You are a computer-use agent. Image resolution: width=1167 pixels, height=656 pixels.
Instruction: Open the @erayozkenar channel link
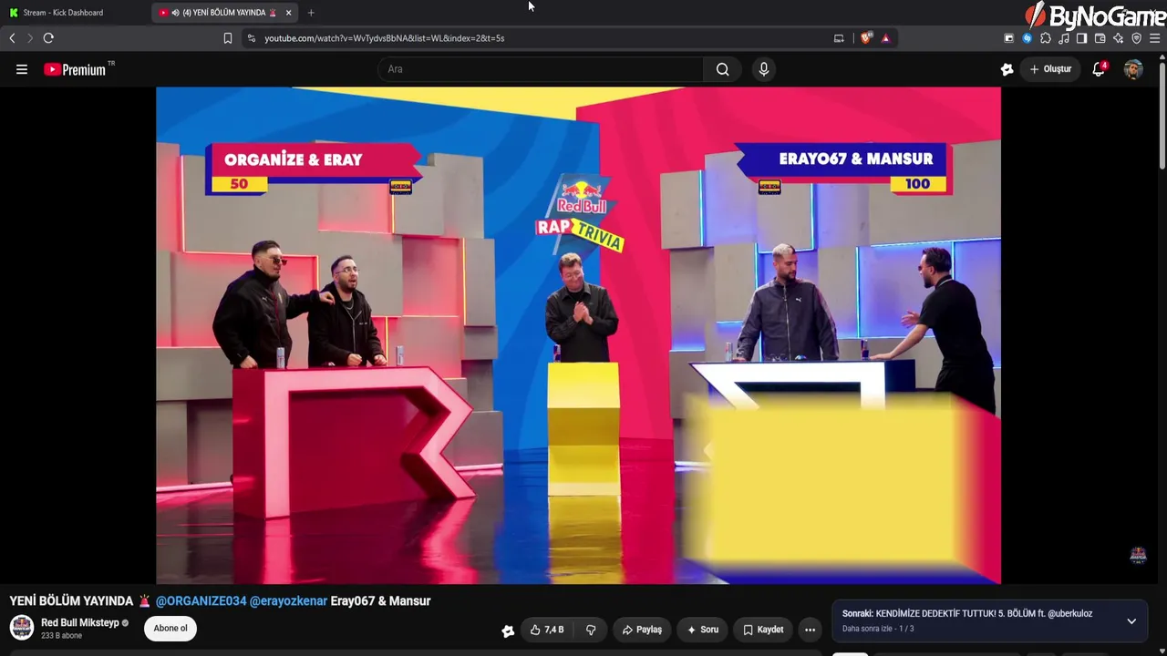tap(288, 601)
